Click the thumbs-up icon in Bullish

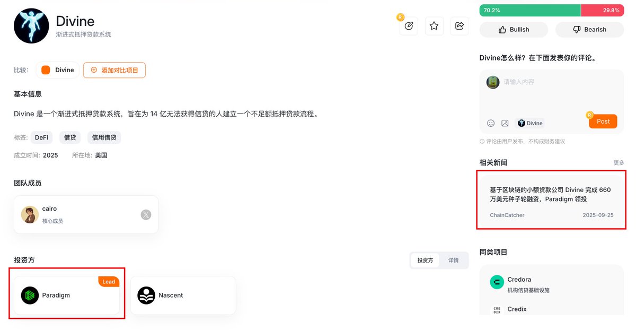tap(502, 30)
